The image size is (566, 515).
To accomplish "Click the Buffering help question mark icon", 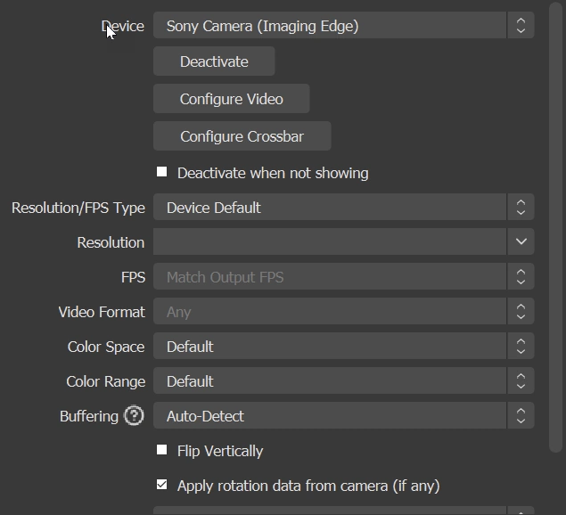I will (x=134, y=416).
